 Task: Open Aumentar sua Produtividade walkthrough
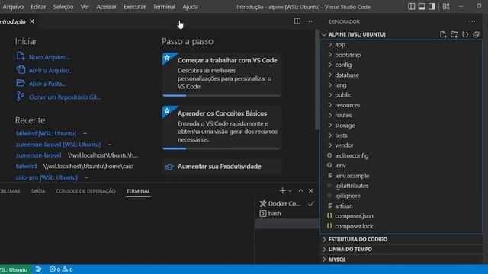click(x=221, y=167)
